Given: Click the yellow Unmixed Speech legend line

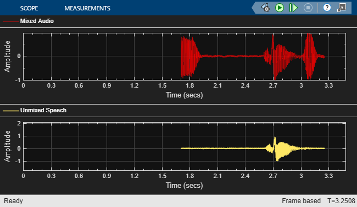Looking at the screenshot, I should (10, 111).
